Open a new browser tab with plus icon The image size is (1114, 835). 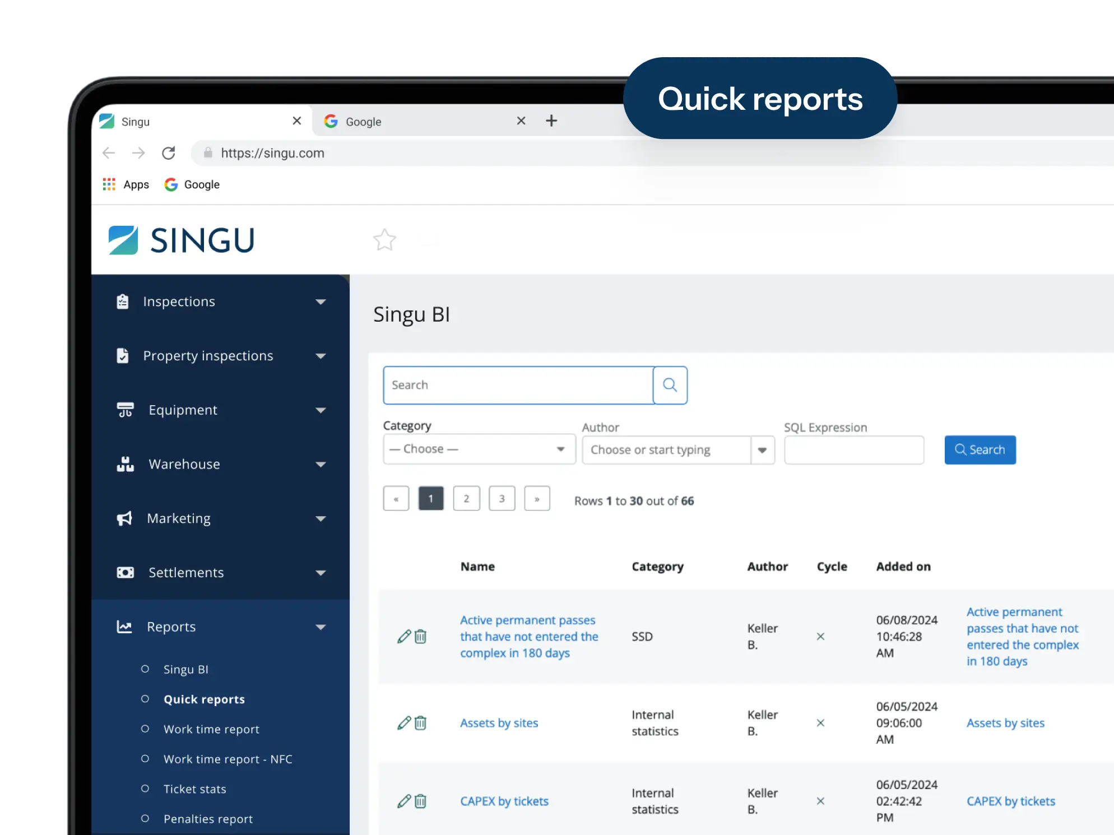[551, 120]
